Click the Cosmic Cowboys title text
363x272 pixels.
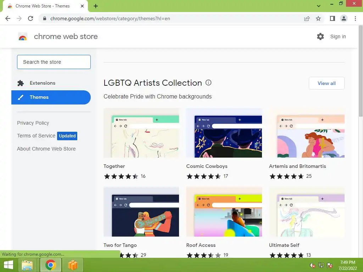[207, 166]
